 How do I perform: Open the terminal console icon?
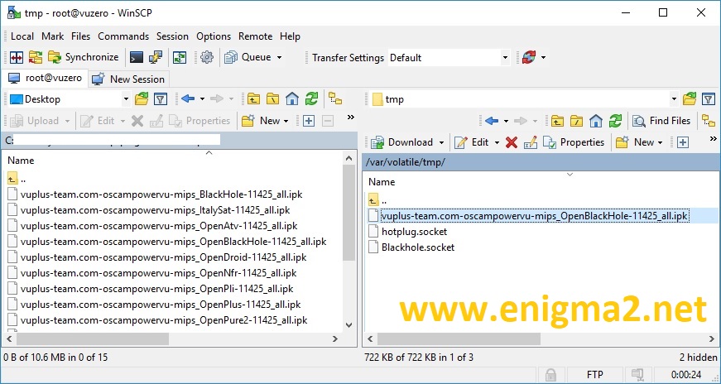136,57
